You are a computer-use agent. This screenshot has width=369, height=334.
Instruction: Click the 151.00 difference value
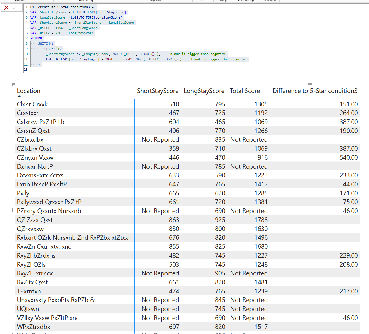(349, 104)
